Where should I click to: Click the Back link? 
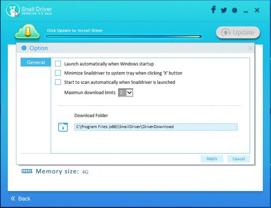(x=21, y=198)
